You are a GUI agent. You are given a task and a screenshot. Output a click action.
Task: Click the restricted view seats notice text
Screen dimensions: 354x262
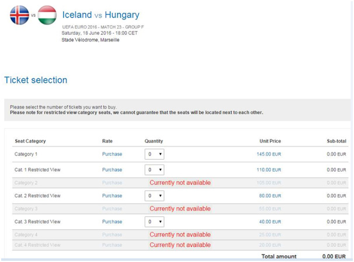[x=137, y=113]
